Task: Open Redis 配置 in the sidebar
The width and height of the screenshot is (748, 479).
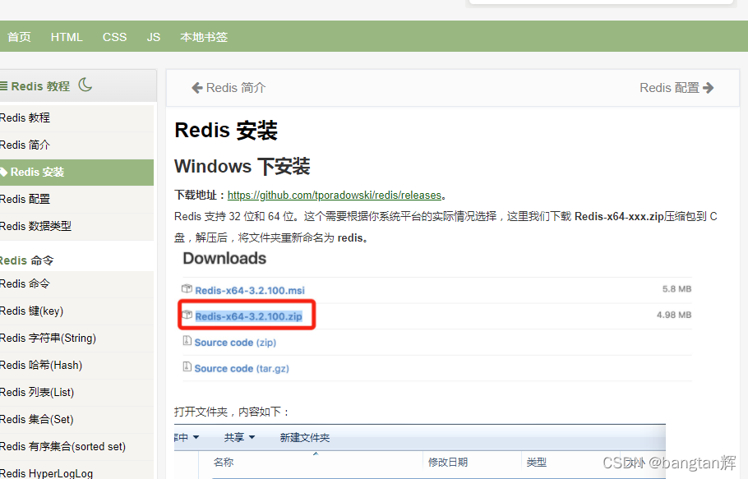Action: (x=76, y=199)
